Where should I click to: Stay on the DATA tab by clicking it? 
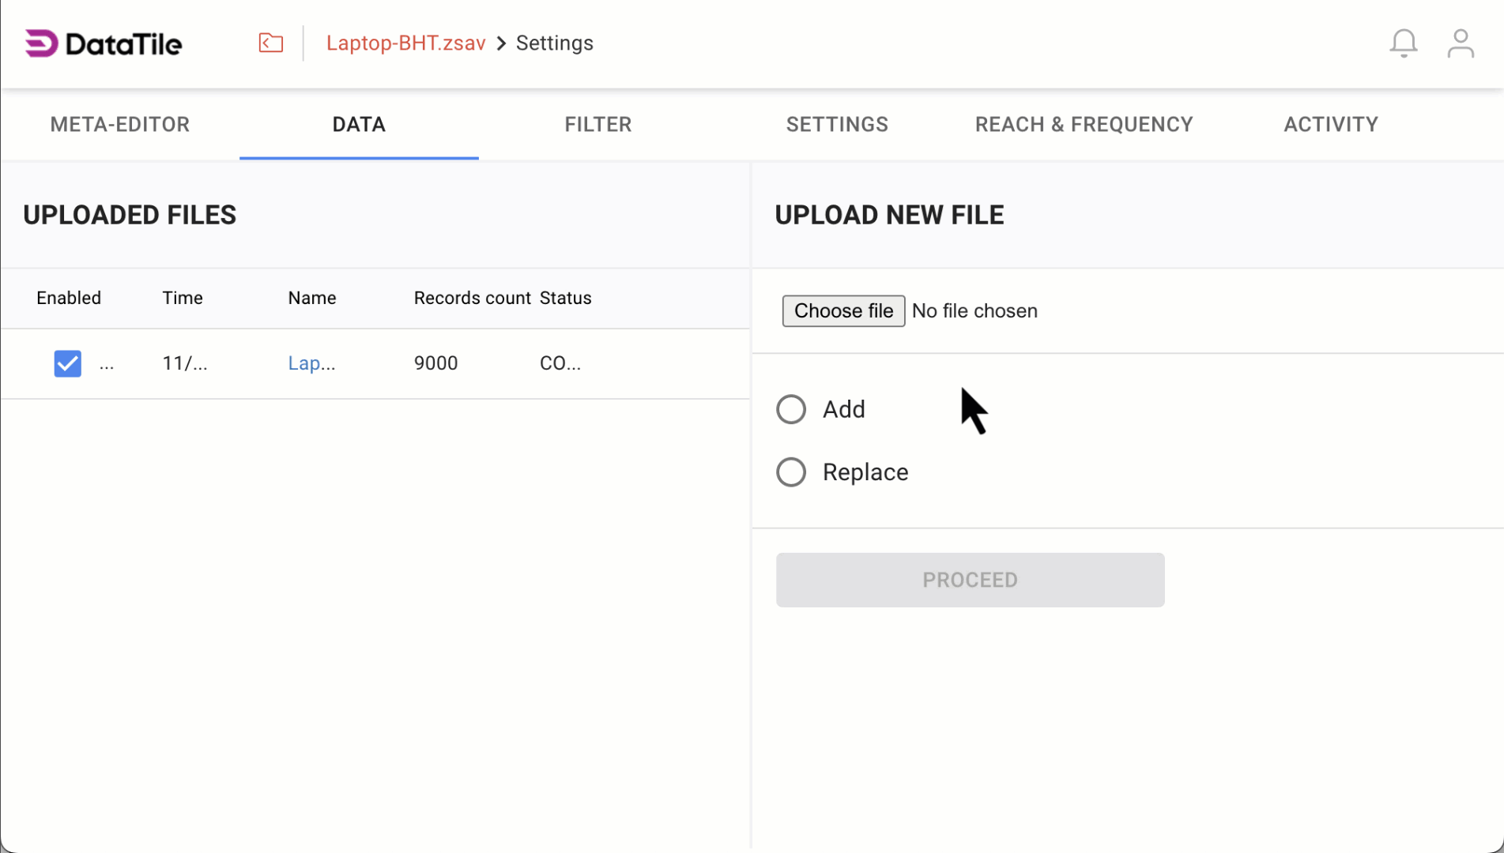(x=359, y=124)
